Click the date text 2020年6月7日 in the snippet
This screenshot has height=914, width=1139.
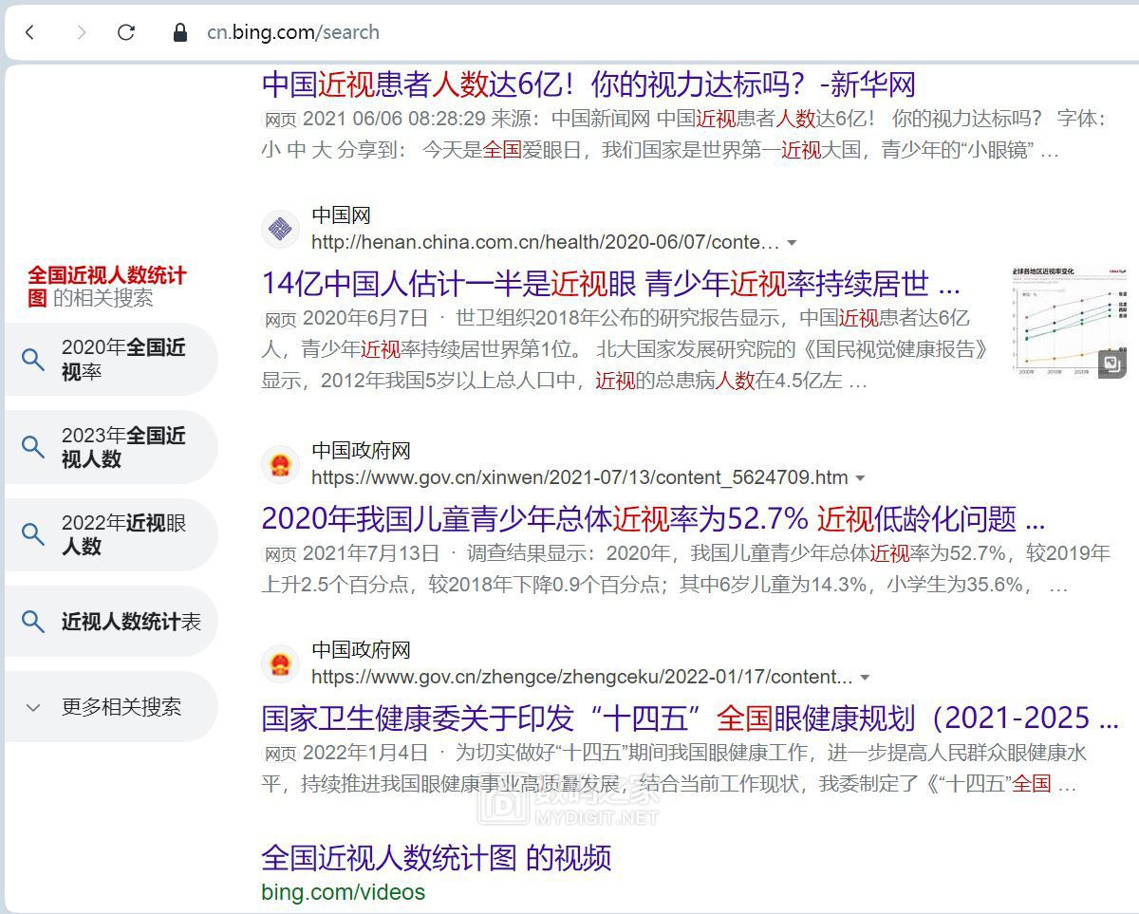364,318
